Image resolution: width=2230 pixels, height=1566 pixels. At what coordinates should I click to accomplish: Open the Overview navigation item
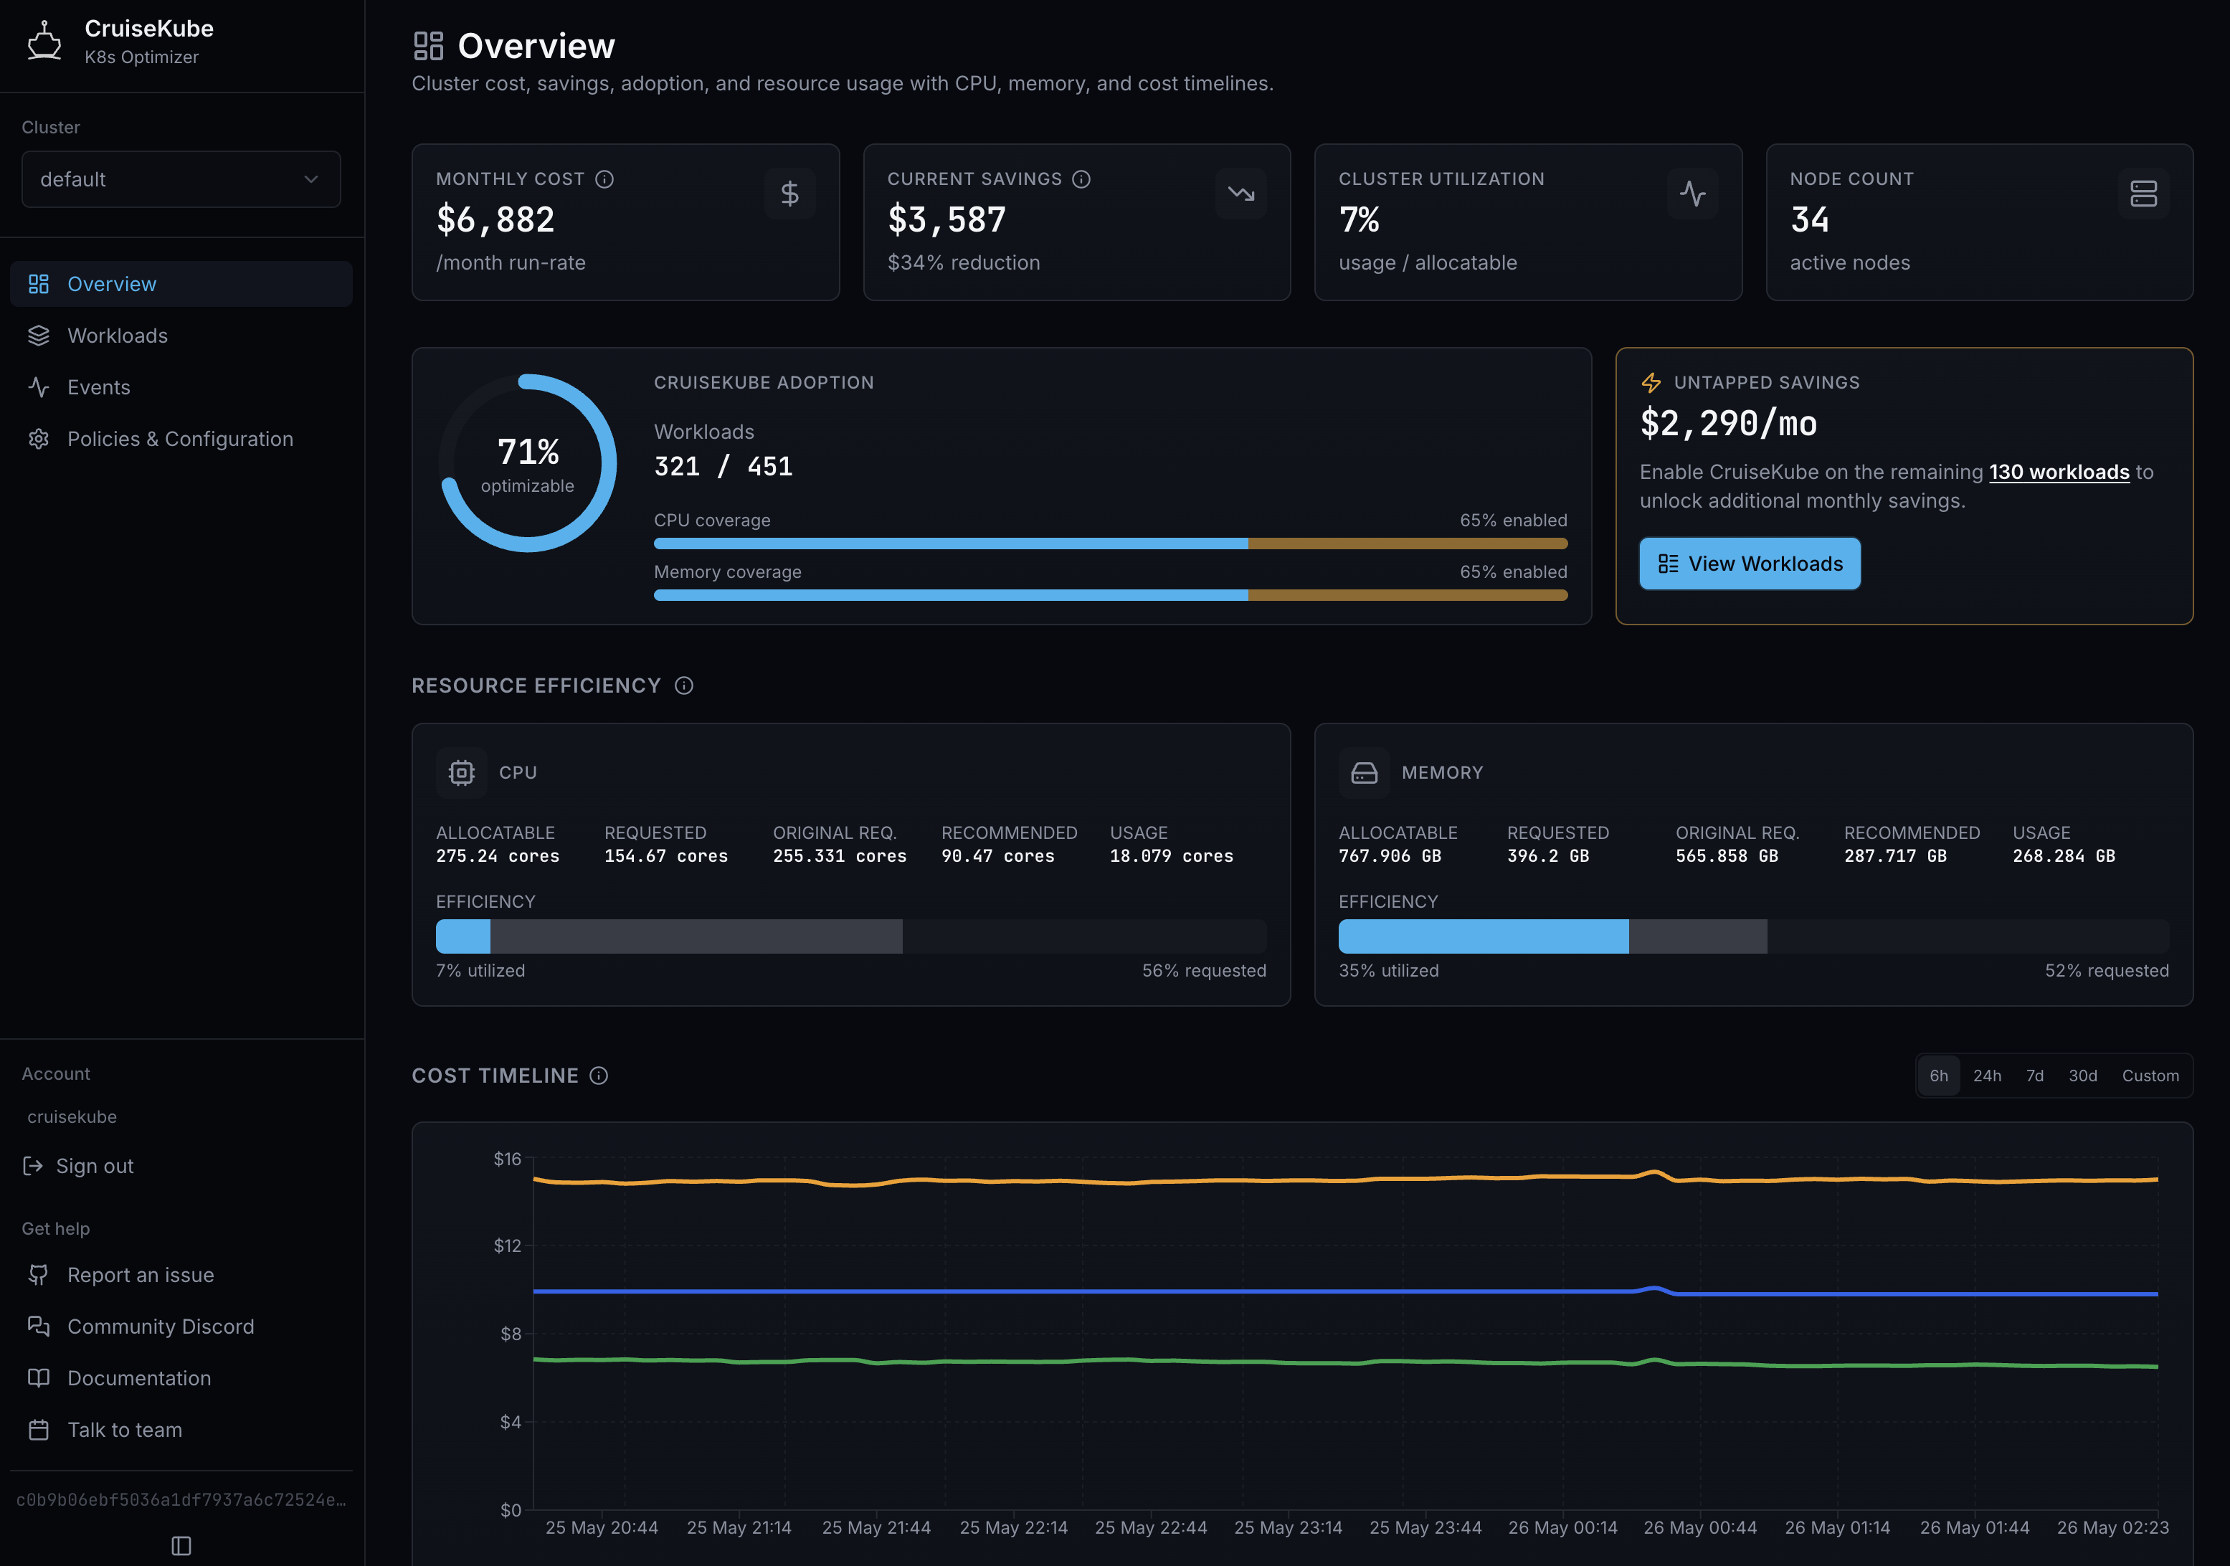(181, 284)
